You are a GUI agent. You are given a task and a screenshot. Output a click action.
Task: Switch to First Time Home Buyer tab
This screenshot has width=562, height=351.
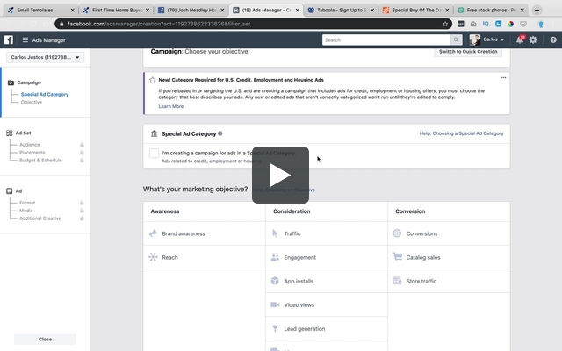(116, 10)
